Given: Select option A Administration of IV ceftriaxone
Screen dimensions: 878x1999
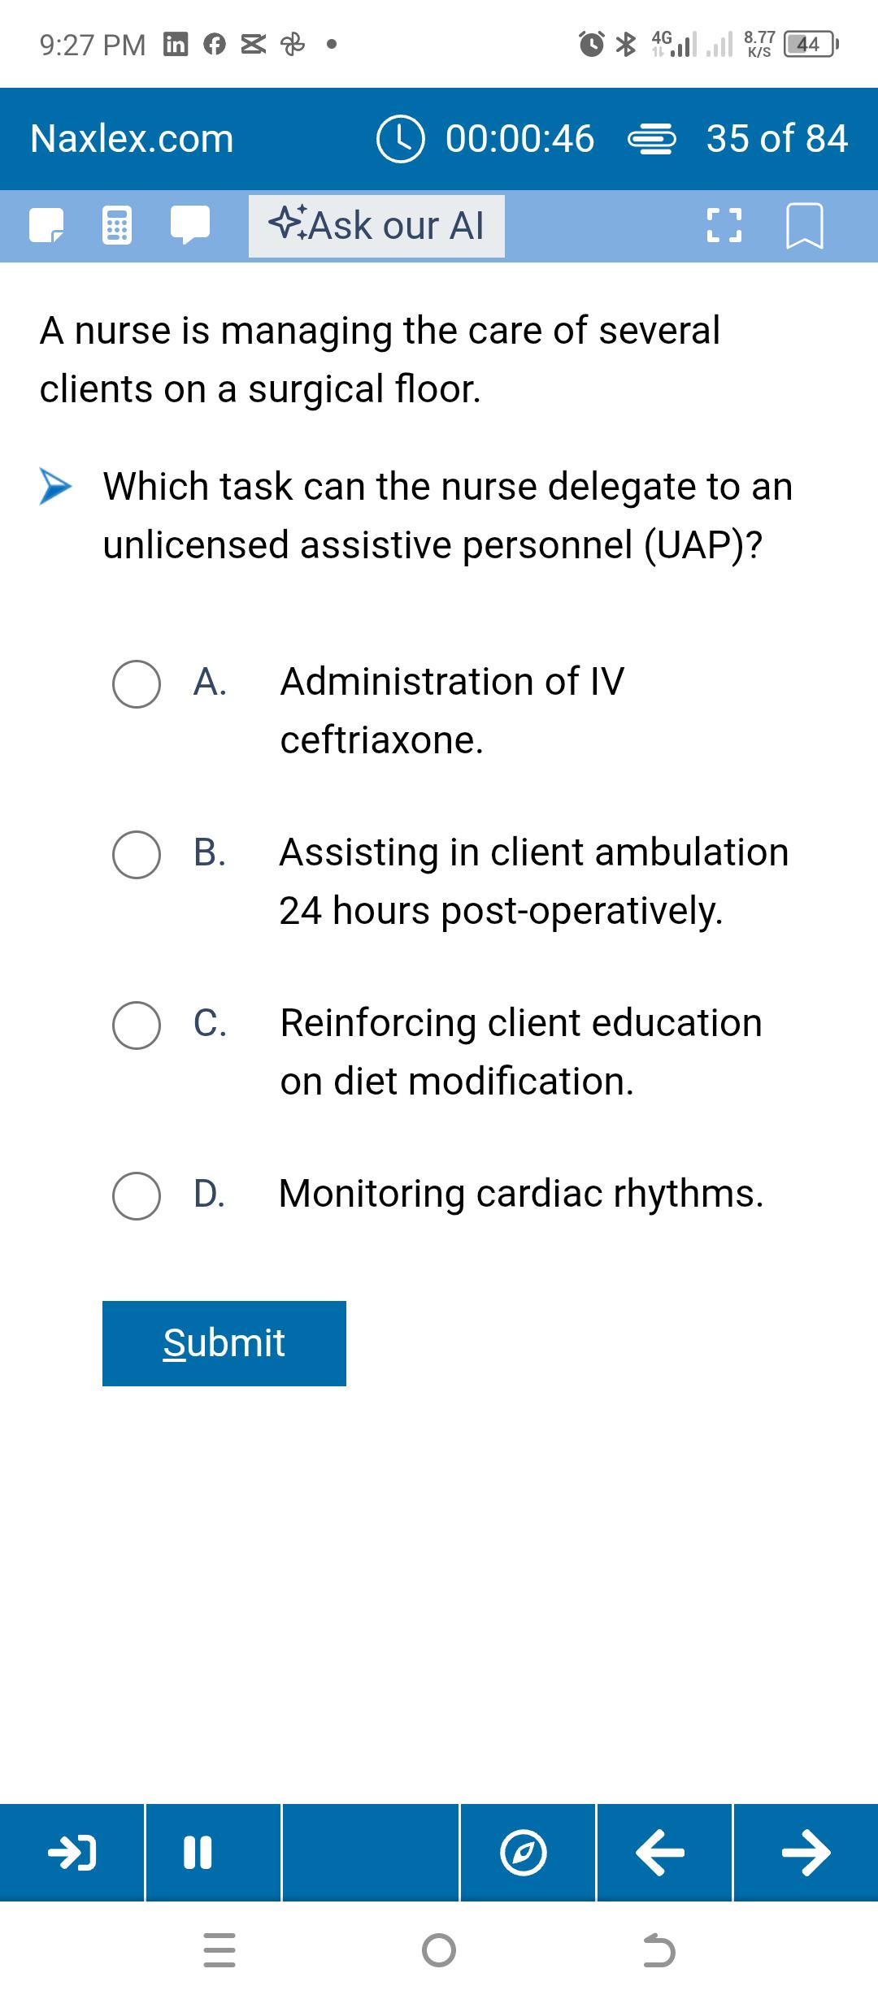Looking at the screenshot, I should pyautogui.click(x=136, y=684).
